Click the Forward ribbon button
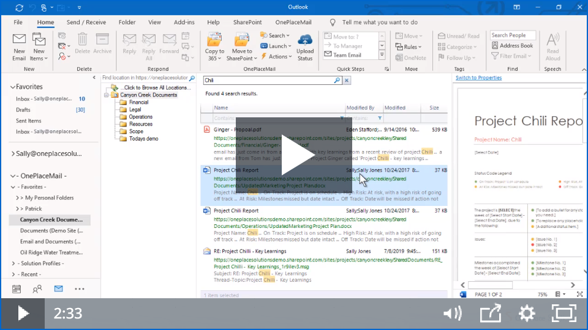The height and width of the screenshot is (330, 588). (169, 44)
